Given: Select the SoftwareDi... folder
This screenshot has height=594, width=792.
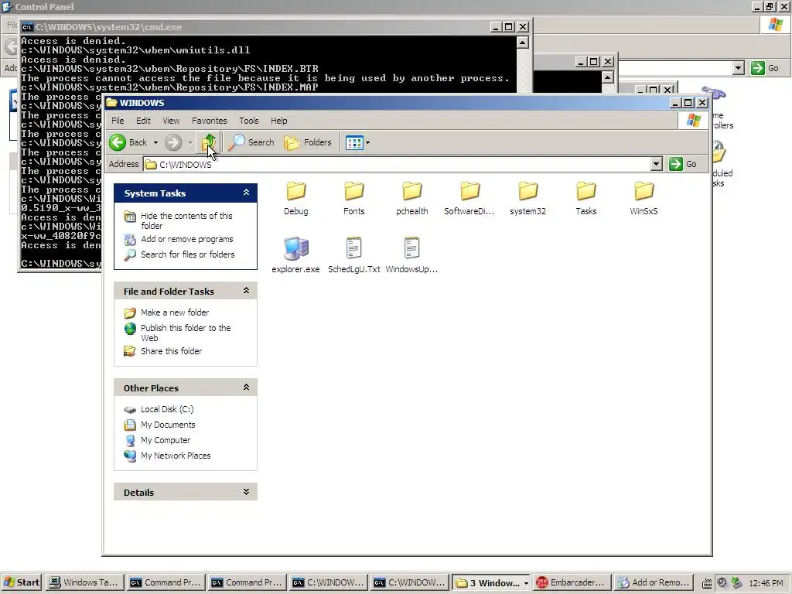Looking at the screenshot, I should (469, 199).
